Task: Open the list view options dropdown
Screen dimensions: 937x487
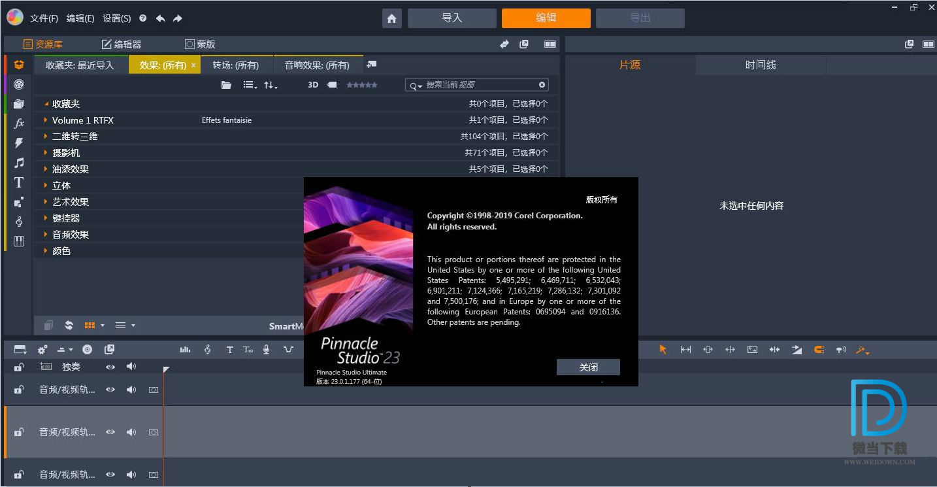Action: coord(250,85)
